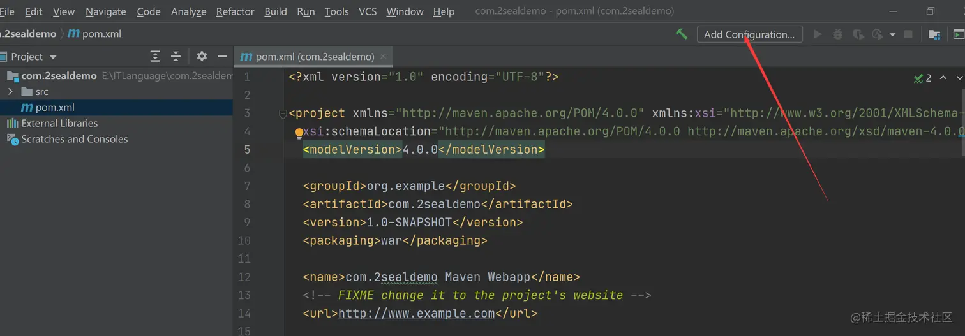Click the Debug bug icon
Image resolution: width=965 pixels, height=336 pixels.
coord(838,34)
